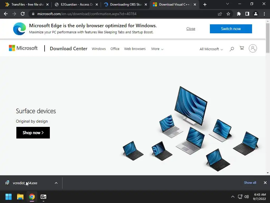Open the Web browsers navigation link
Screen dimensions: 270x203
[135, 49]
